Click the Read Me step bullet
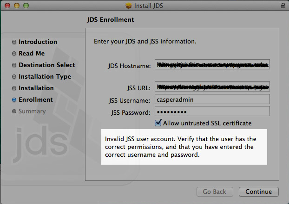Viewport: 289px width, 204px height. [x=14, y=54]
